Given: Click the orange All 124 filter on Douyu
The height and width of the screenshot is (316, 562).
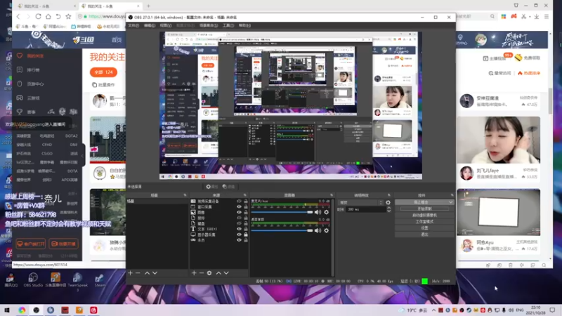Looking at the screenshot, I should coord(103,72).
